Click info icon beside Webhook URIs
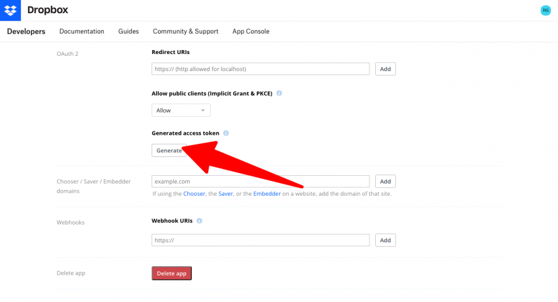The height and width of the screenshot is (302, 558). coord(199,221)
